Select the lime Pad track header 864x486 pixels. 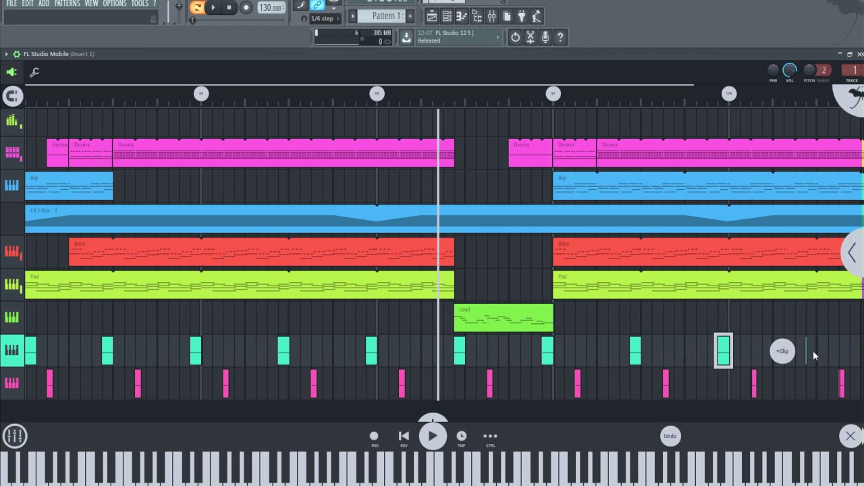[12, 284]
